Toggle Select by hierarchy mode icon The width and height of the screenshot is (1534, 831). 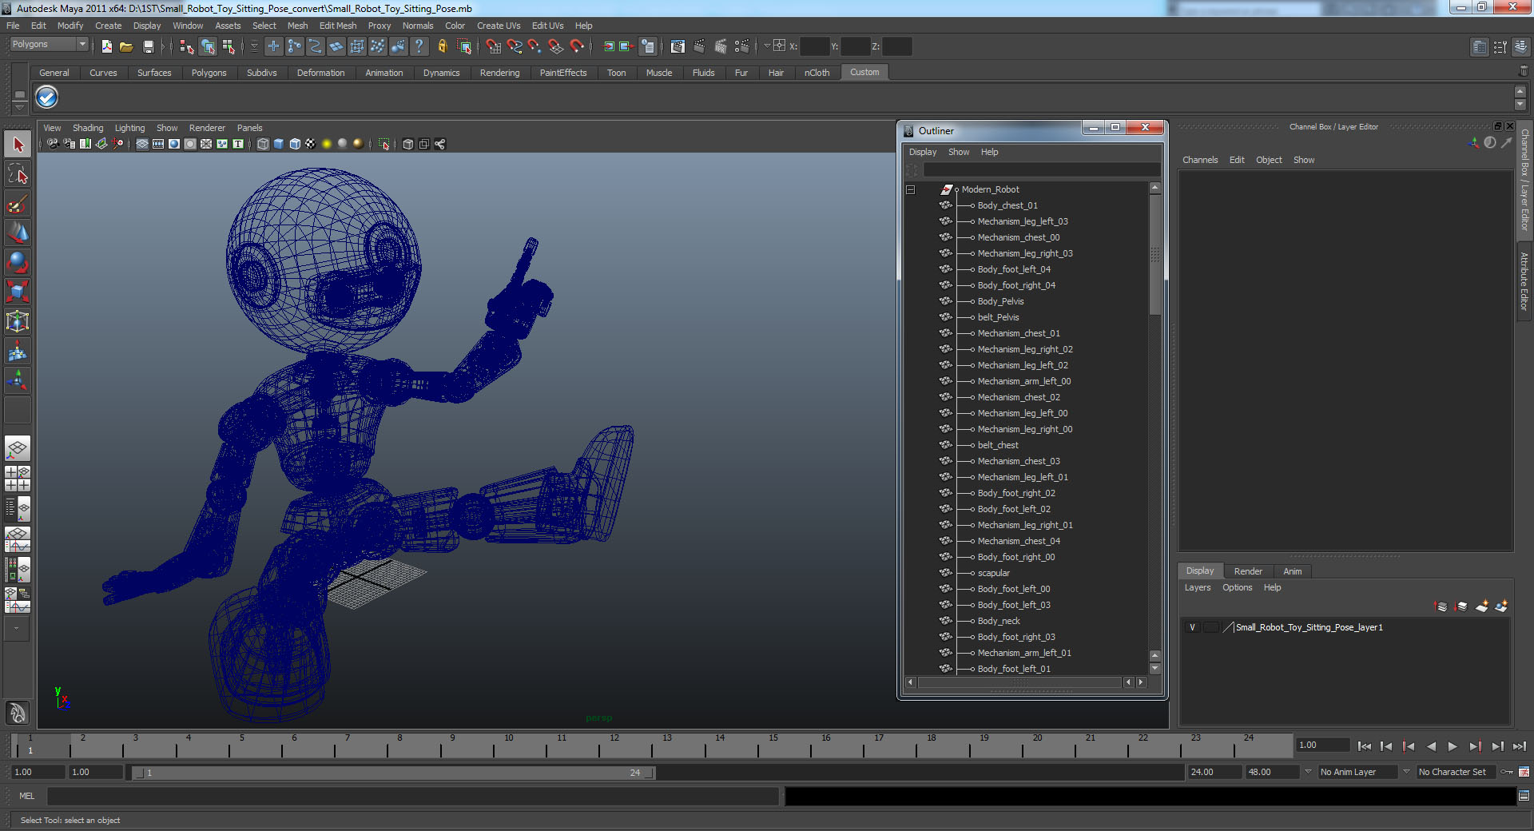[x=187, y=47]
